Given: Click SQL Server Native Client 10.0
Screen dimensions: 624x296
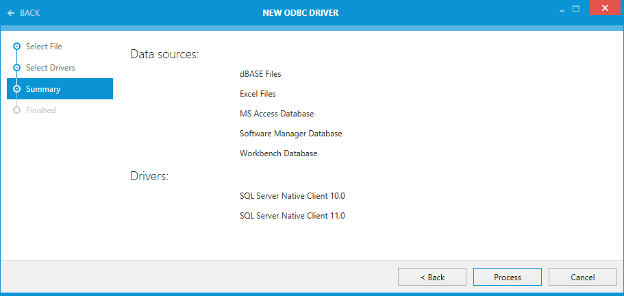Looking at the screenshot, I should point(292,195).
